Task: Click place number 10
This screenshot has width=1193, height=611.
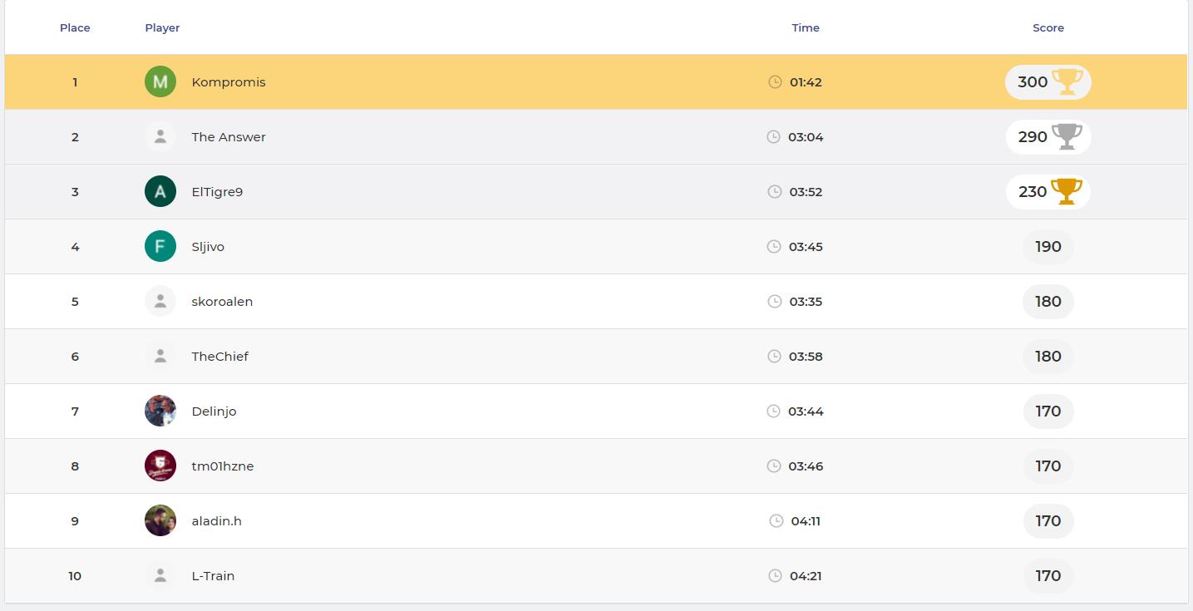Action: click(x=75, y=576)
